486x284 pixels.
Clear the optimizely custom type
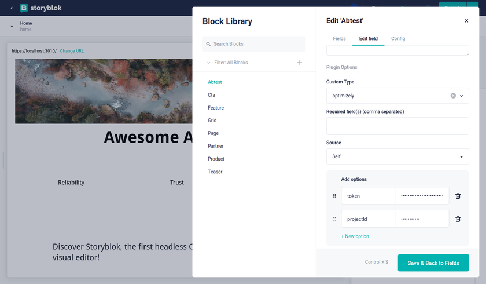click(x=453, y=96)
